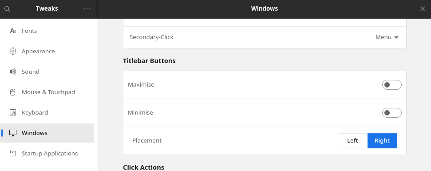Click the dropdown arrow beside Menu

[x=396, y=37]
